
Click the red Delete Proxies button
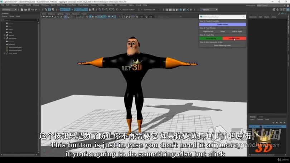tap(234, 38)
